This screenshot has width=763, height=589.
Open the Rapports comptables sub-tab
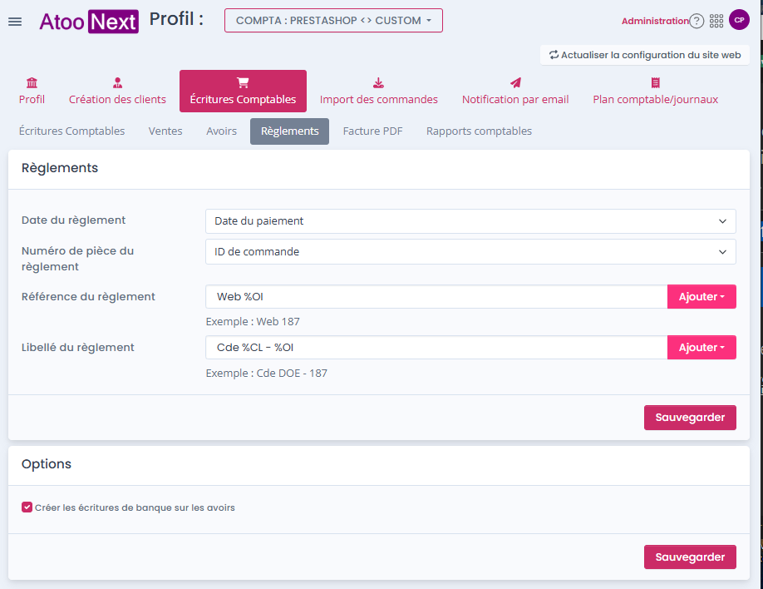pos(479,131)
